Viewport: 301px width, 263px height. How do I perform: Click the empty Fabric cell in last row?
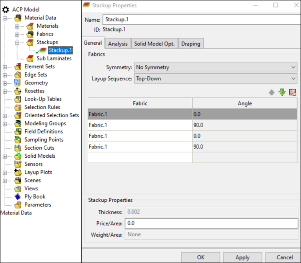(x=140, y=158)
